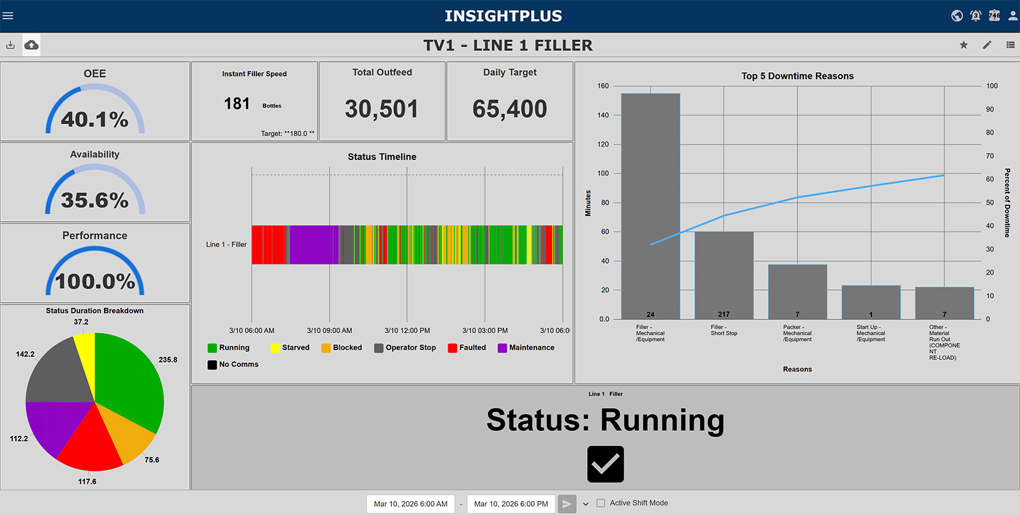Open the end date picker field

coord(511,504)
